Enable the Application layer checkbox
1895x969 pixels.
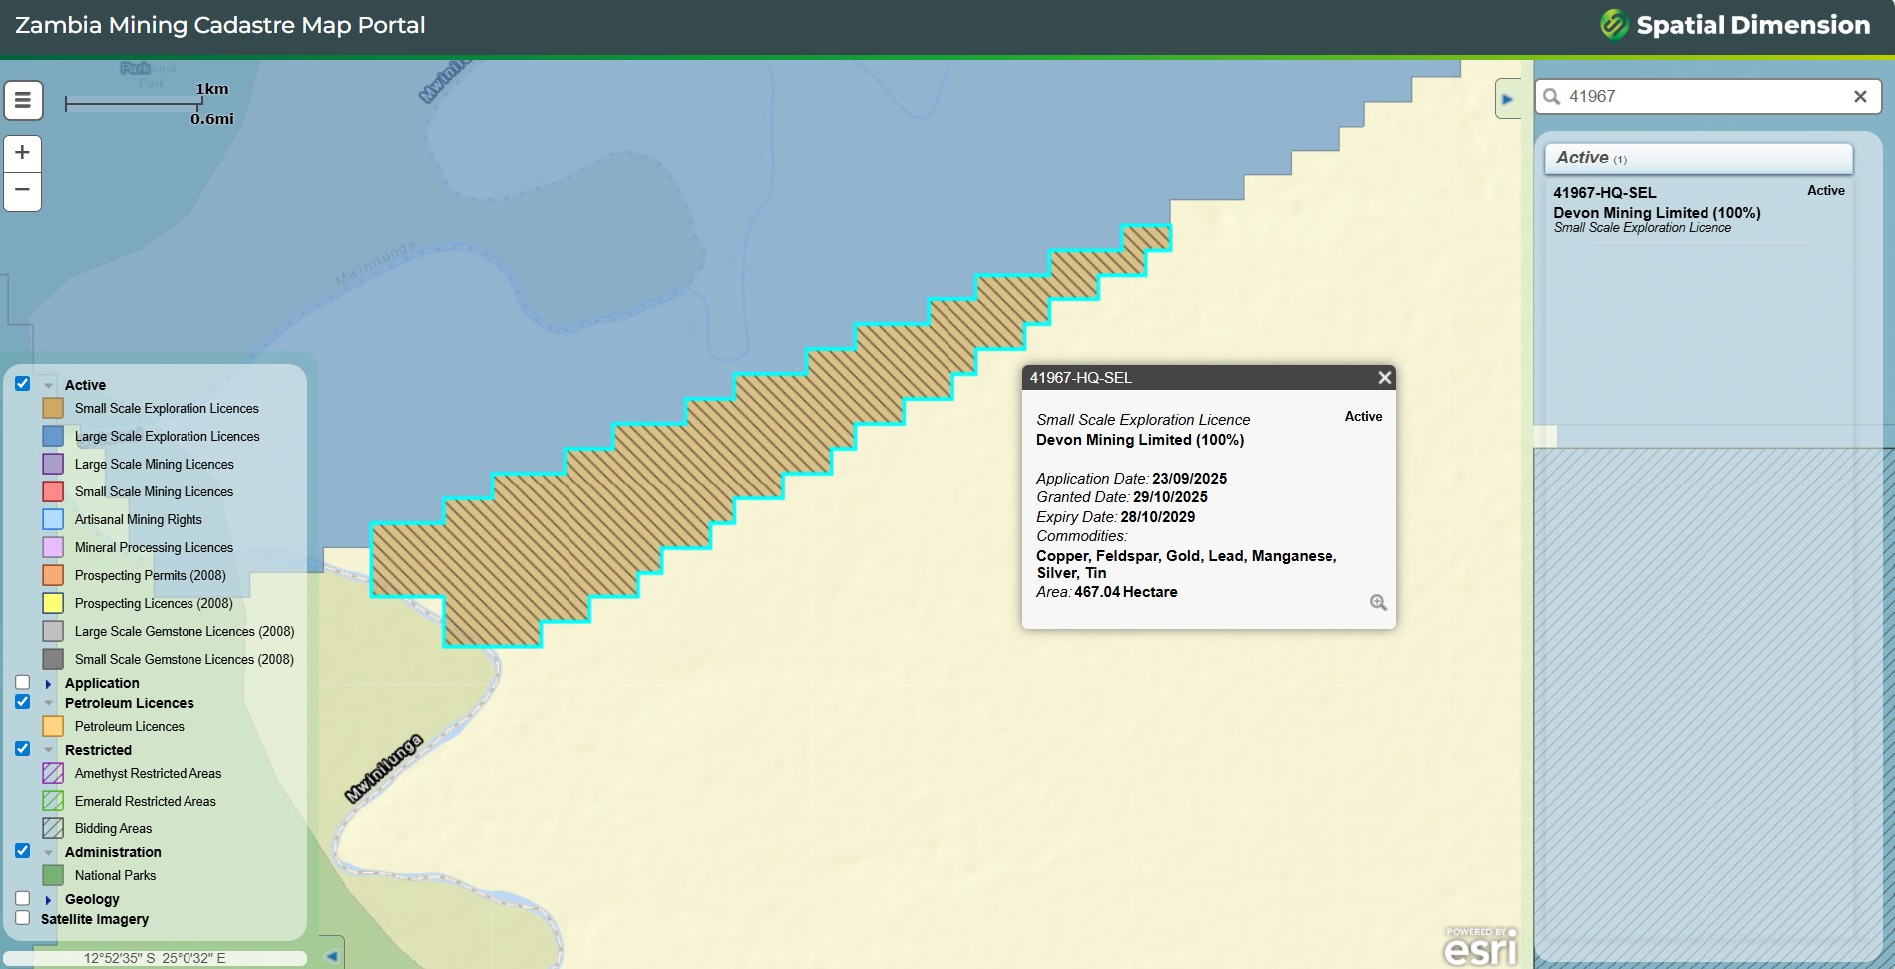coord(22,682)
